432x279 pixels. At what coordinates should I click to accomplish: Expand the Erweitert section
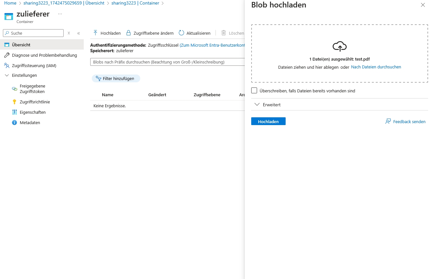(x=257, y=105)
